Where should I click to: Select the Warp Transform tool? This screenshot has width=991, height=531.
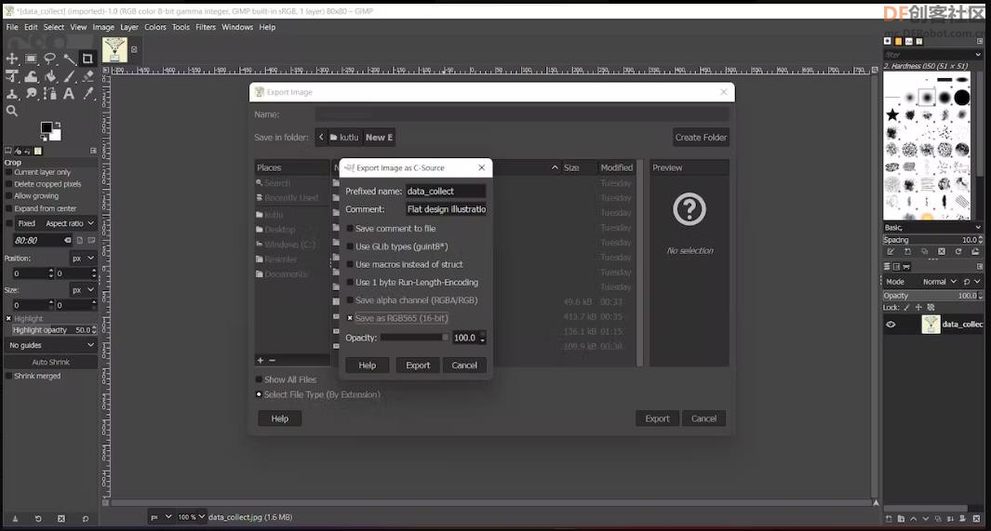pyautogui.click(x=31, y=76)
